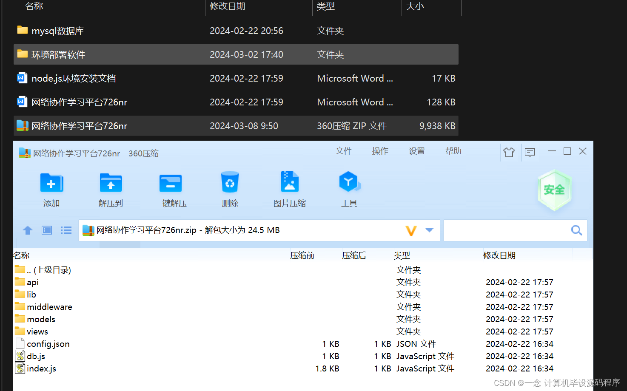Click the search magnifier in the search box
Screen dimensions: 627x391
tap(576, 230)
